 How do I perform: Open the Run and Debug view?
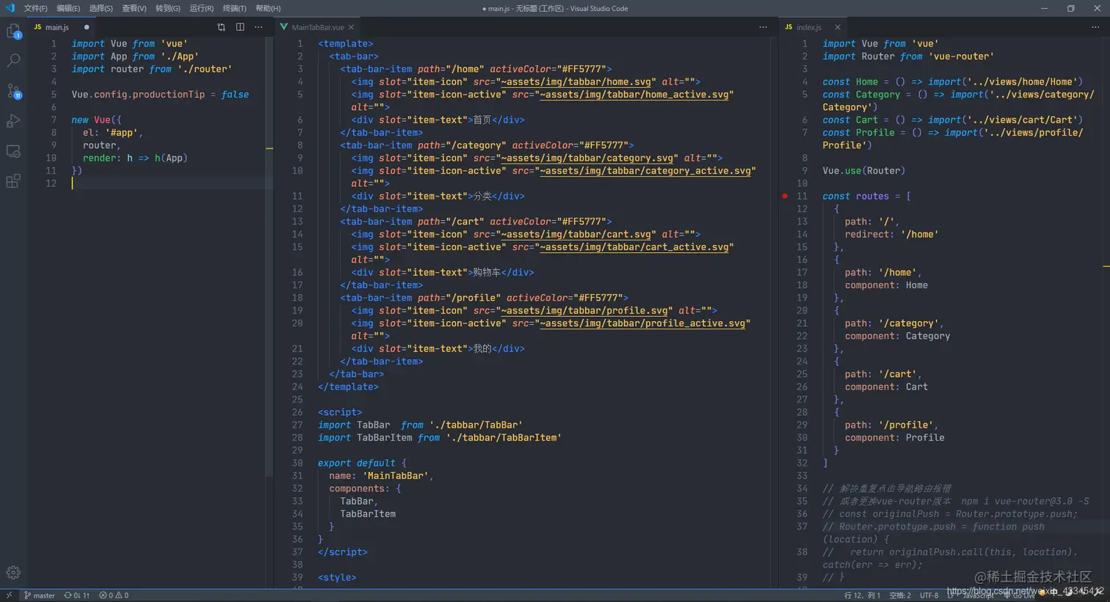pos(13,121)
